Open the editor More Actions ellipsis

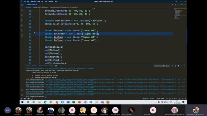[x=185, y=5]
